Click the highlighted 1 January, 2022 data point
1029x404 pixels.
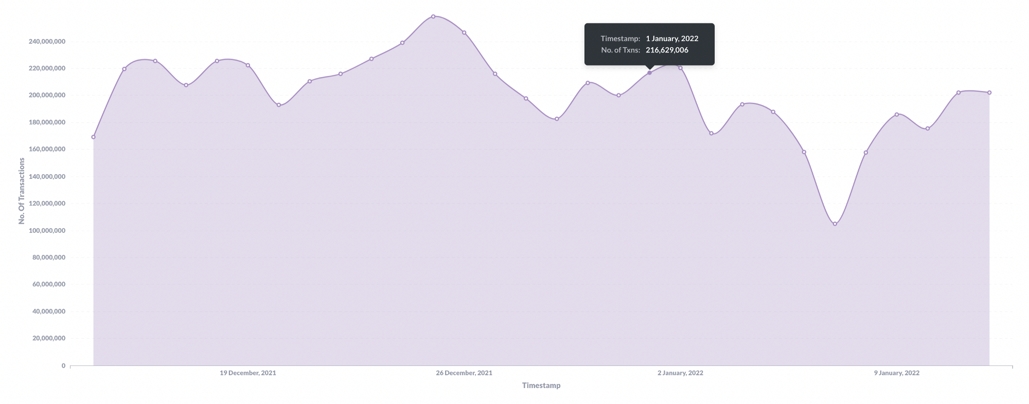649,73
